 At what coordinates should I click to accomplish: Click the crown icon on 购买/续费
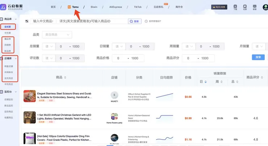(214, 7)
